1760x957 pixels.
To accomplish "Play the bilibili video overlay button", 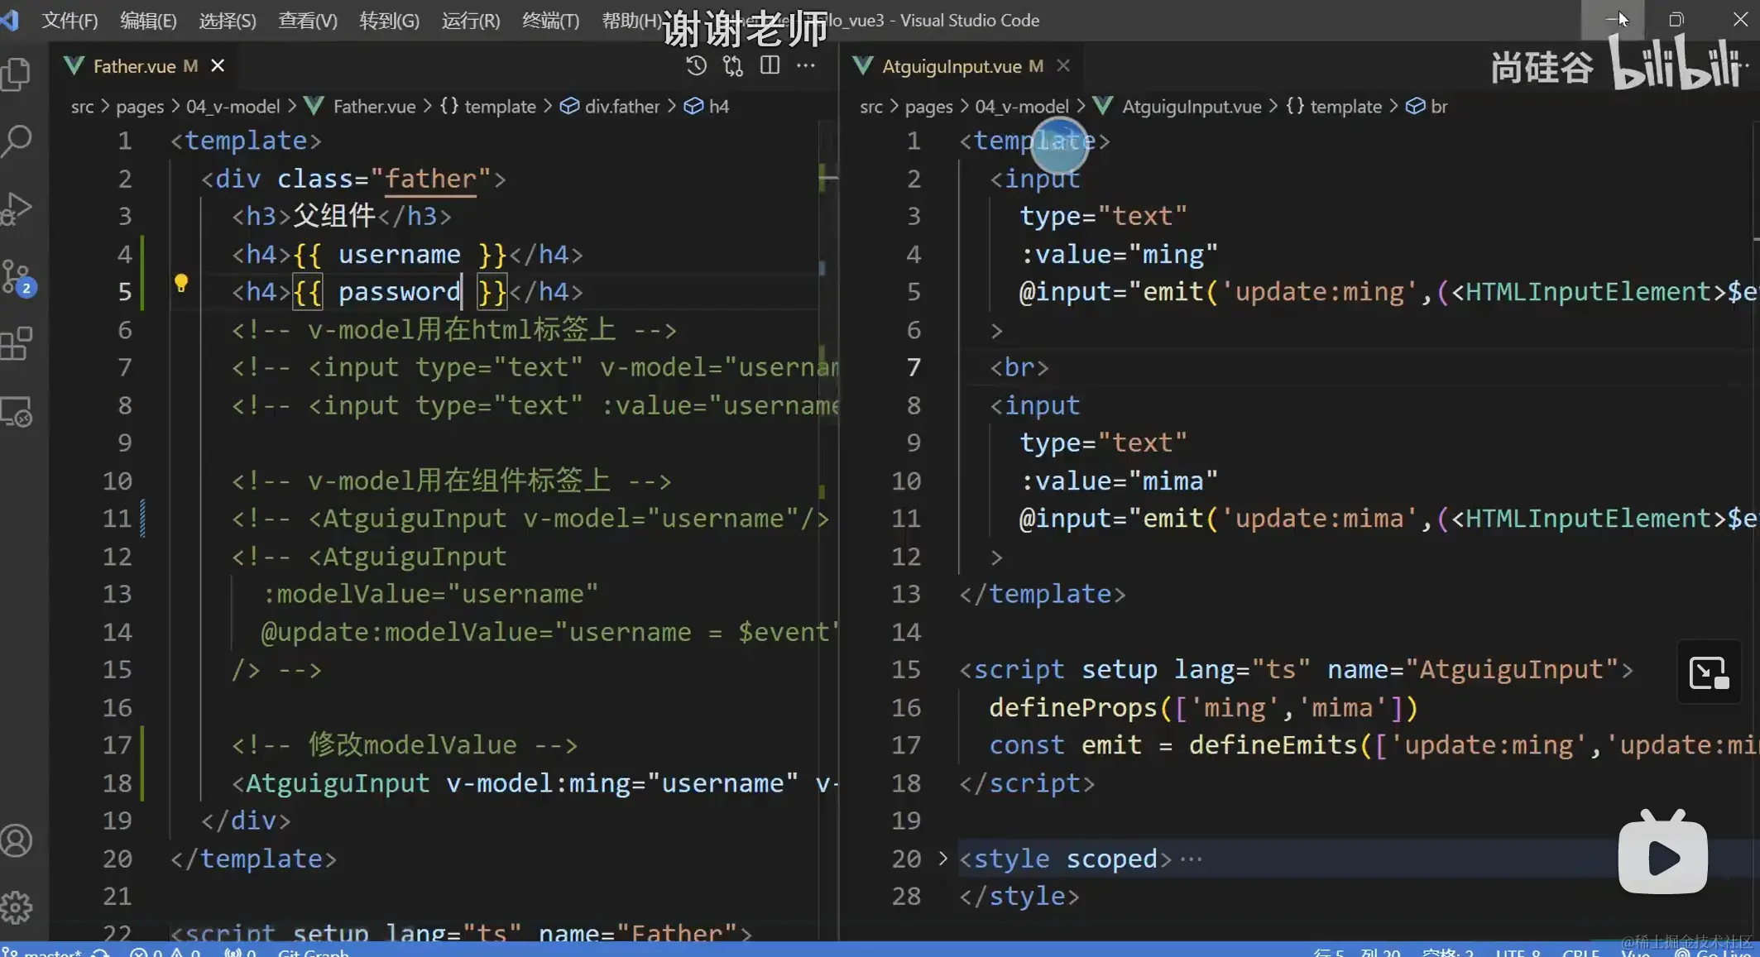I will click(1662, 856).
